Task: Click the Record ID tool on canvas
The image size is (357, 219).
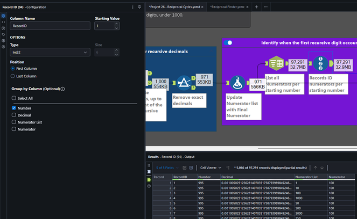Action: pyautogui.click(x=321, y=64)
